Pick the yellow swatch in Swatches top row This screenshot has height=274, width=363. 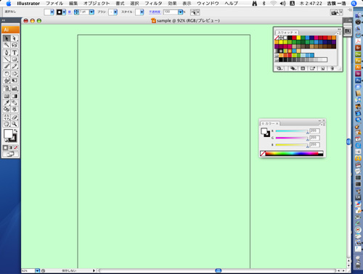click(x=298, y=38)
